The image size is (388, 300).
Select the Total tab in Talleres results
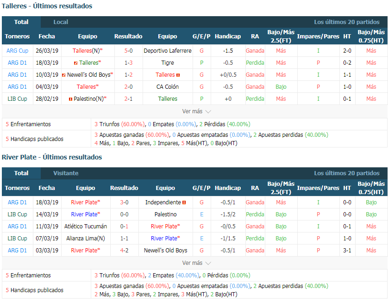click(x=21, y=22)
